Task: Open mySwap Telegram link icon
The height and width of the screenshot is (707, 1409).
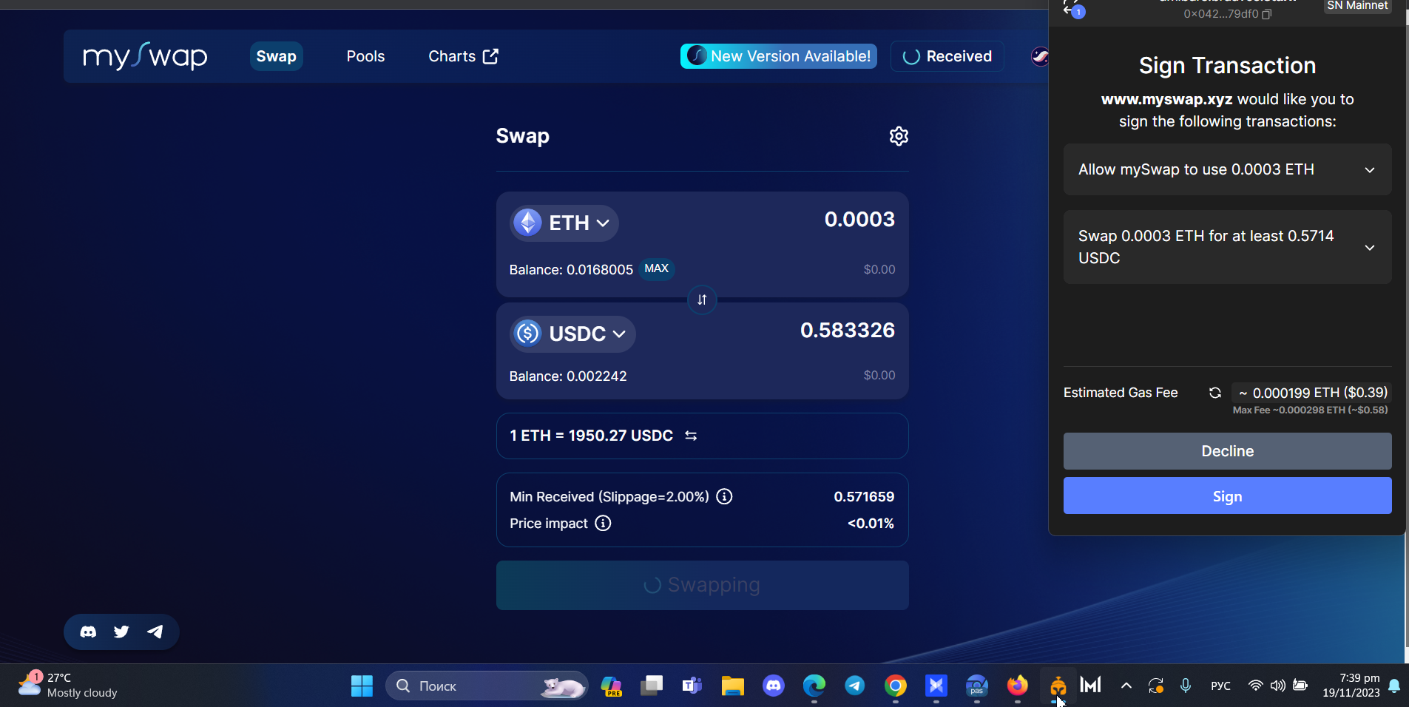Action: coord(155,632)
